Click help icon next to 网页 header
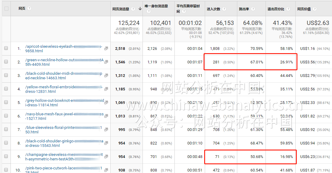The width and height of the screenshot is (332, 173). [29, 8]
